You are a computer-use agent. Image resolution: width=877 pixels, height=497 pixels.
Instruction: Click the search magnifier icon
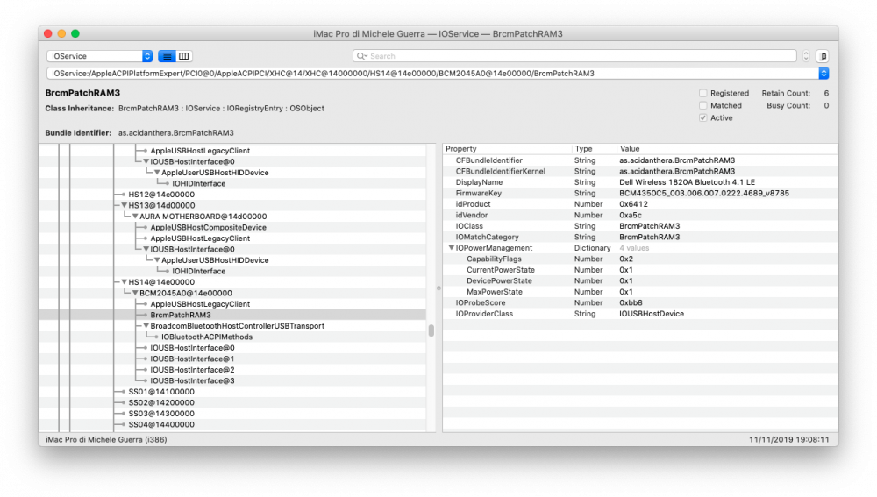361,56
